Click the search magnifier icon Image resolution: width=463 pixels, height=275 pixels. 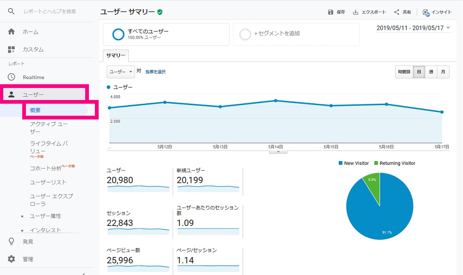tap(11, 11)
